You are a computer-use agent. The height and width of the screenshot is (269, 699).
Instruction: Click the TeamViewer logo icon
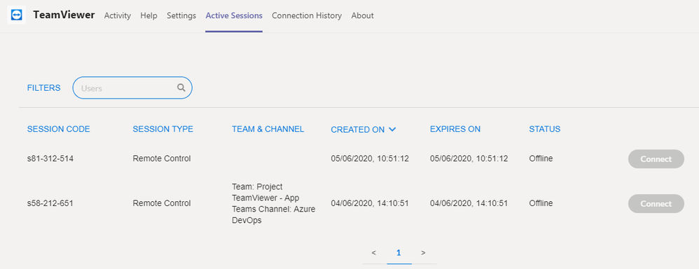(17, 15)
